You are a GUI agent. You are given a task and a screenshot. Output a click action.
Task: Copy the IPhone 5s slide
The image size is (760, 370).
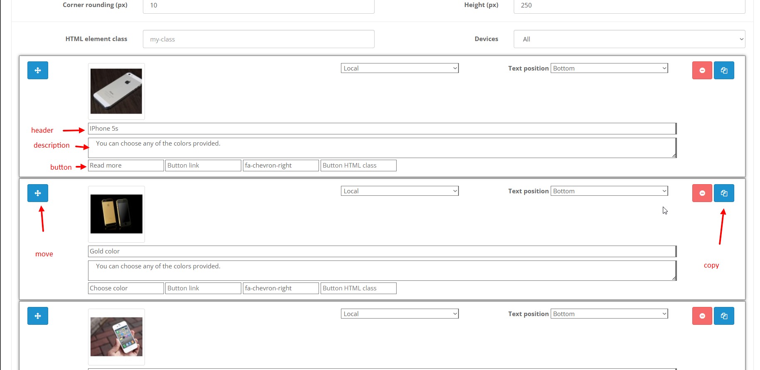tap(724, 71)
